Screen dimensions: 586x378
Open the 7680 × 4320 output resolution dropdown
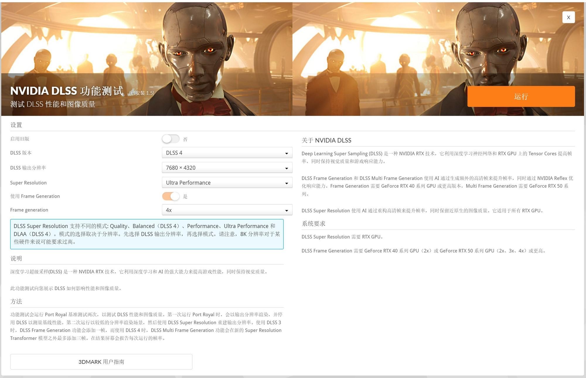coord(227,168)
